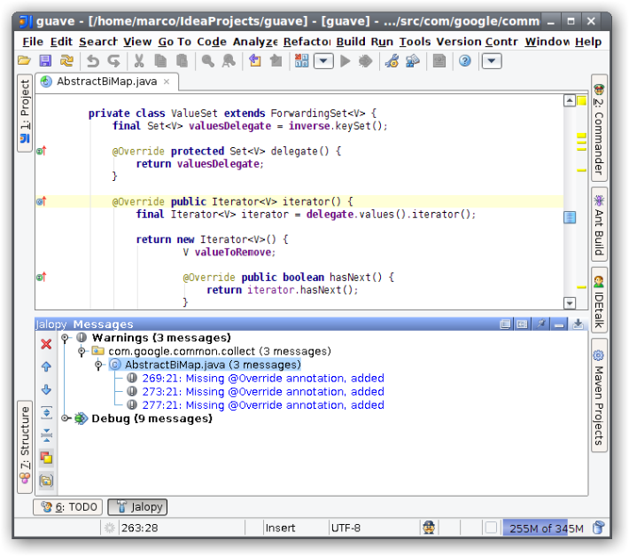Viewport: 629px width, 556px height.
Task: Collapse the AbstractBiMap.java (3 messages) node
Action: (x=98, y=365)
